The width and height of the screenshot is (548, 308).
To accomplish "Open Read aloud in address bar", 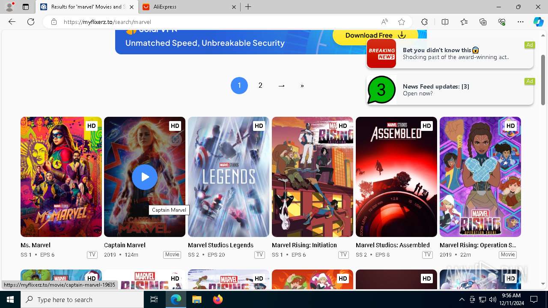I will tap(384, 22).
